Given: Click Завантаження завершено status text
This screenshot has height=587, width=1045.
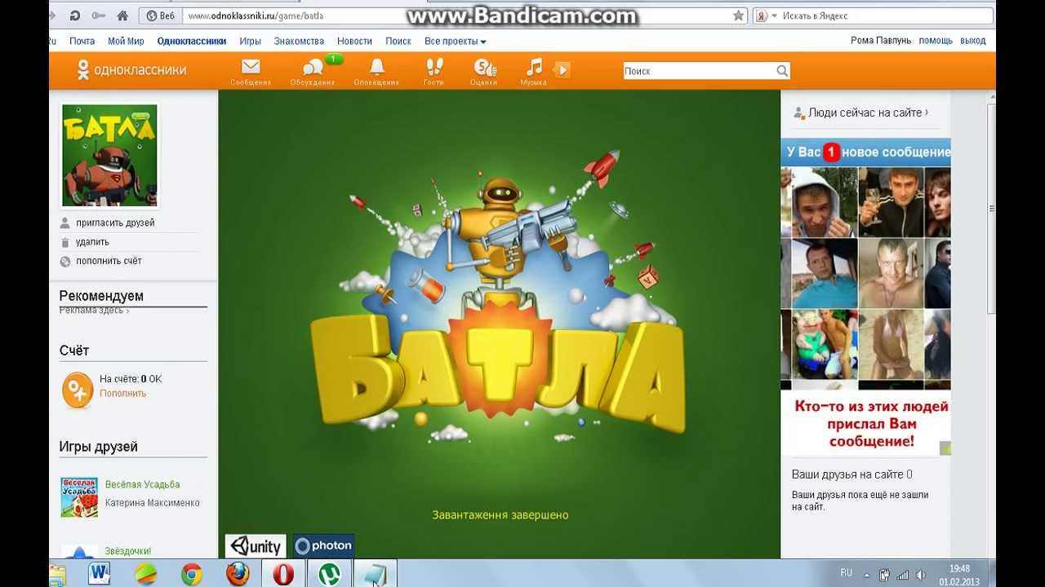Looking at the screenshot, I should tap(500, 515).
